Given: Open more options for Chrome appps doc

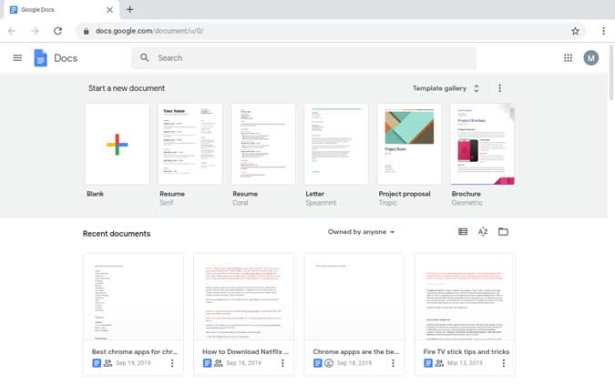Looking at the screenshot, I should click(x=393, y=363).
